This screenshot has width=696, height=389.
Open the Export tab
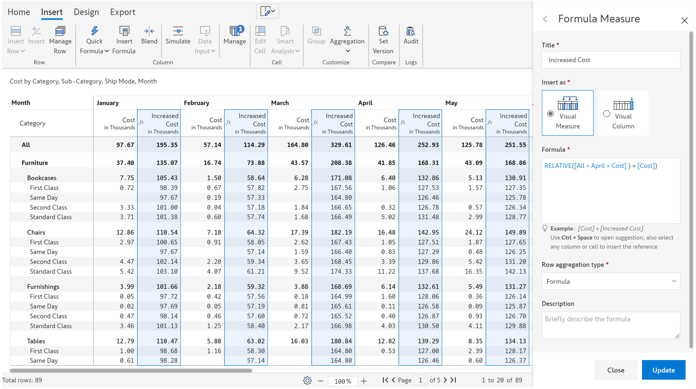pos(122,12)
